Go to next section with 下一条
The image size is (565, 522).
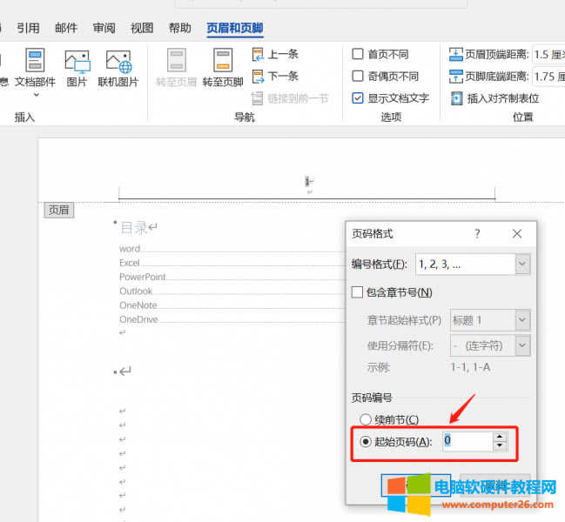(276, 77)
